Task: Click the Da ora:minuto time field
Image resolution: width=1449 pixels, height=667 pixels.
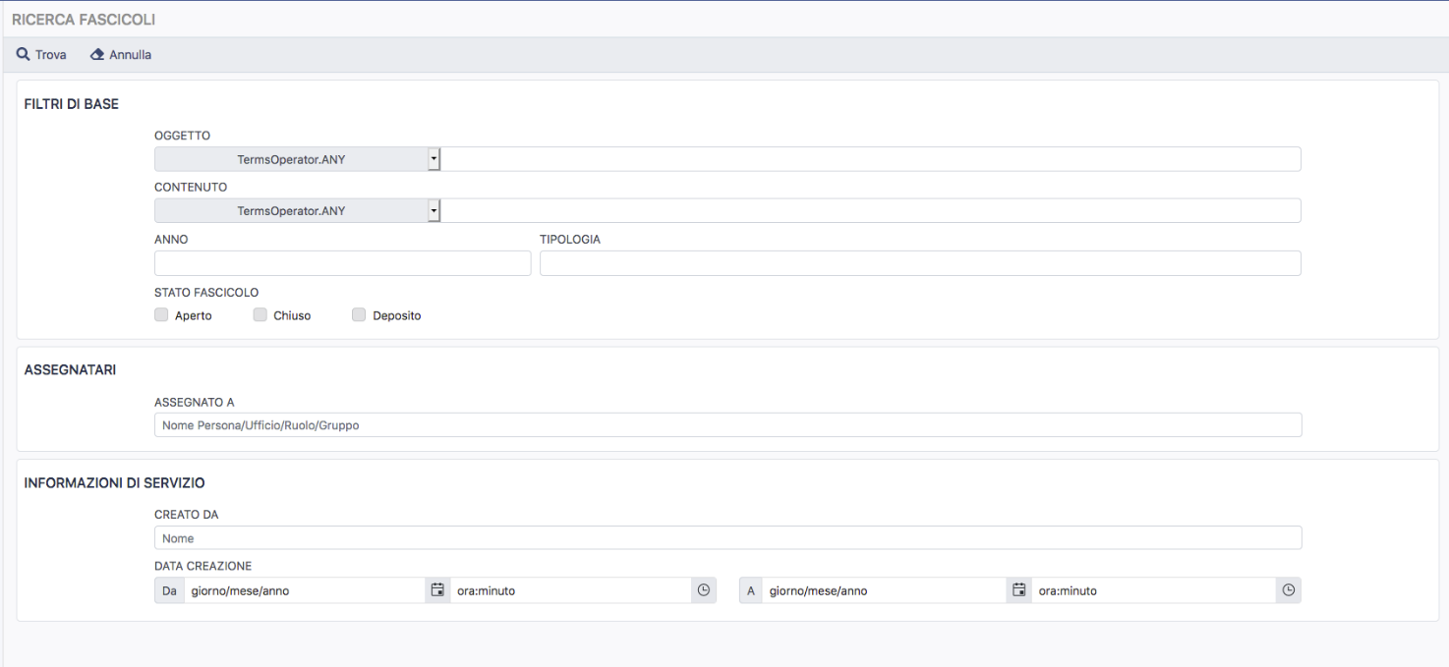Action: (x=570, y=590)
